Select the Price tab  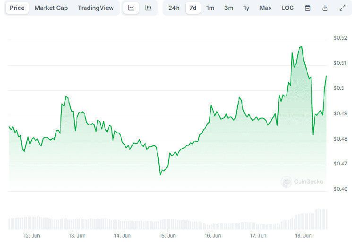click(17, 8)
